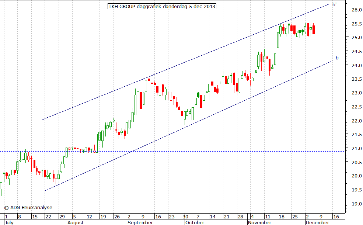Viewport: 363px width, 225px height.
Task: Pick the 21.0 price axis label
Action: 356,148
